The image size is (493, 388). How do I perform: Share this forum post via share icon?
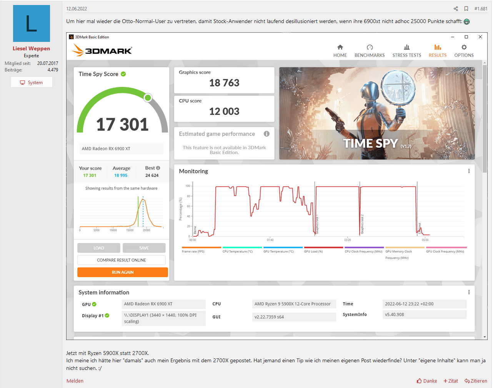point(456,8)
